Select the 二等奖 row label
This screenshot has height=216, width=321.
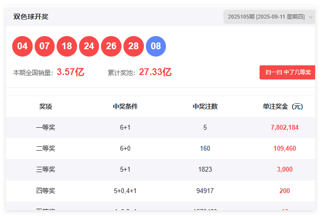coord(45,148)
